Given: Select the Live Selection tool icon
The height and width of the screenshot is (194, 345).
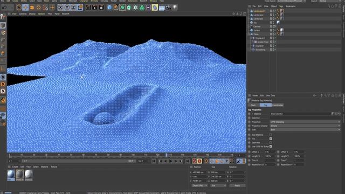Looking at the screenshot, I should click(x=19, y=8).
